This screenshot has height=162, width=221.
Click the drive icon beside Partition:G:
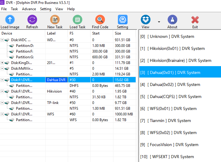point(12,57)
